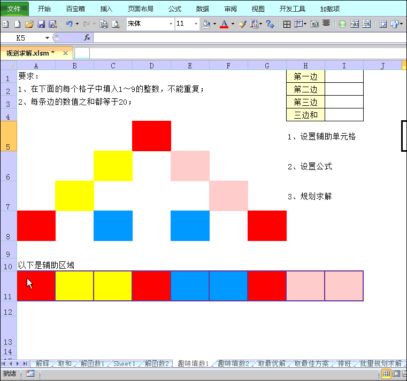Screen dimensions: 407x381
Task: Open a file with the folder icon
Action: [x=29, y=24]
